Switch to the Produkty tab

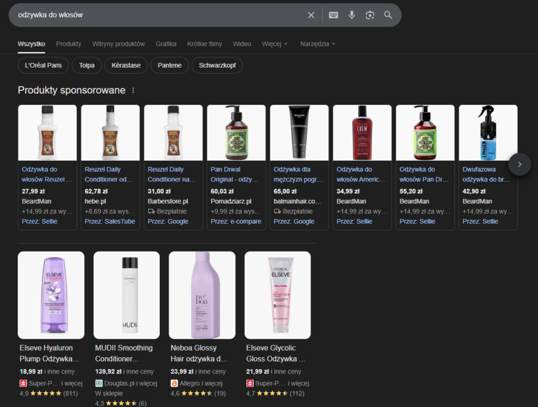click(x=69, y=44)
